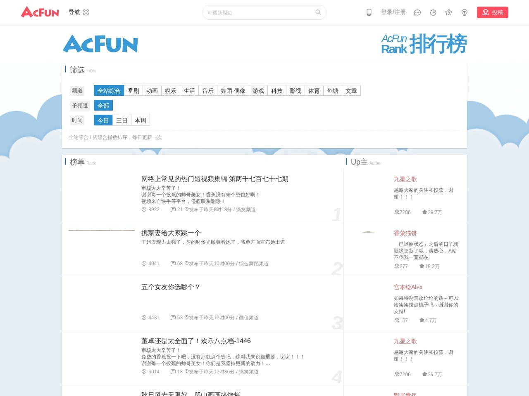Select the 今日 time filter
Viewport: 529px width, 396px height.
[x=103, y=120]
